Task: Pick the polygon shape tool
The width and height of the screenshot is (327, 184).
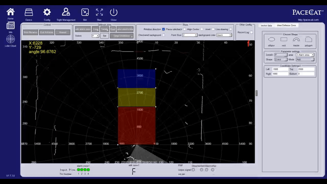Action: [x=309, y=40]
